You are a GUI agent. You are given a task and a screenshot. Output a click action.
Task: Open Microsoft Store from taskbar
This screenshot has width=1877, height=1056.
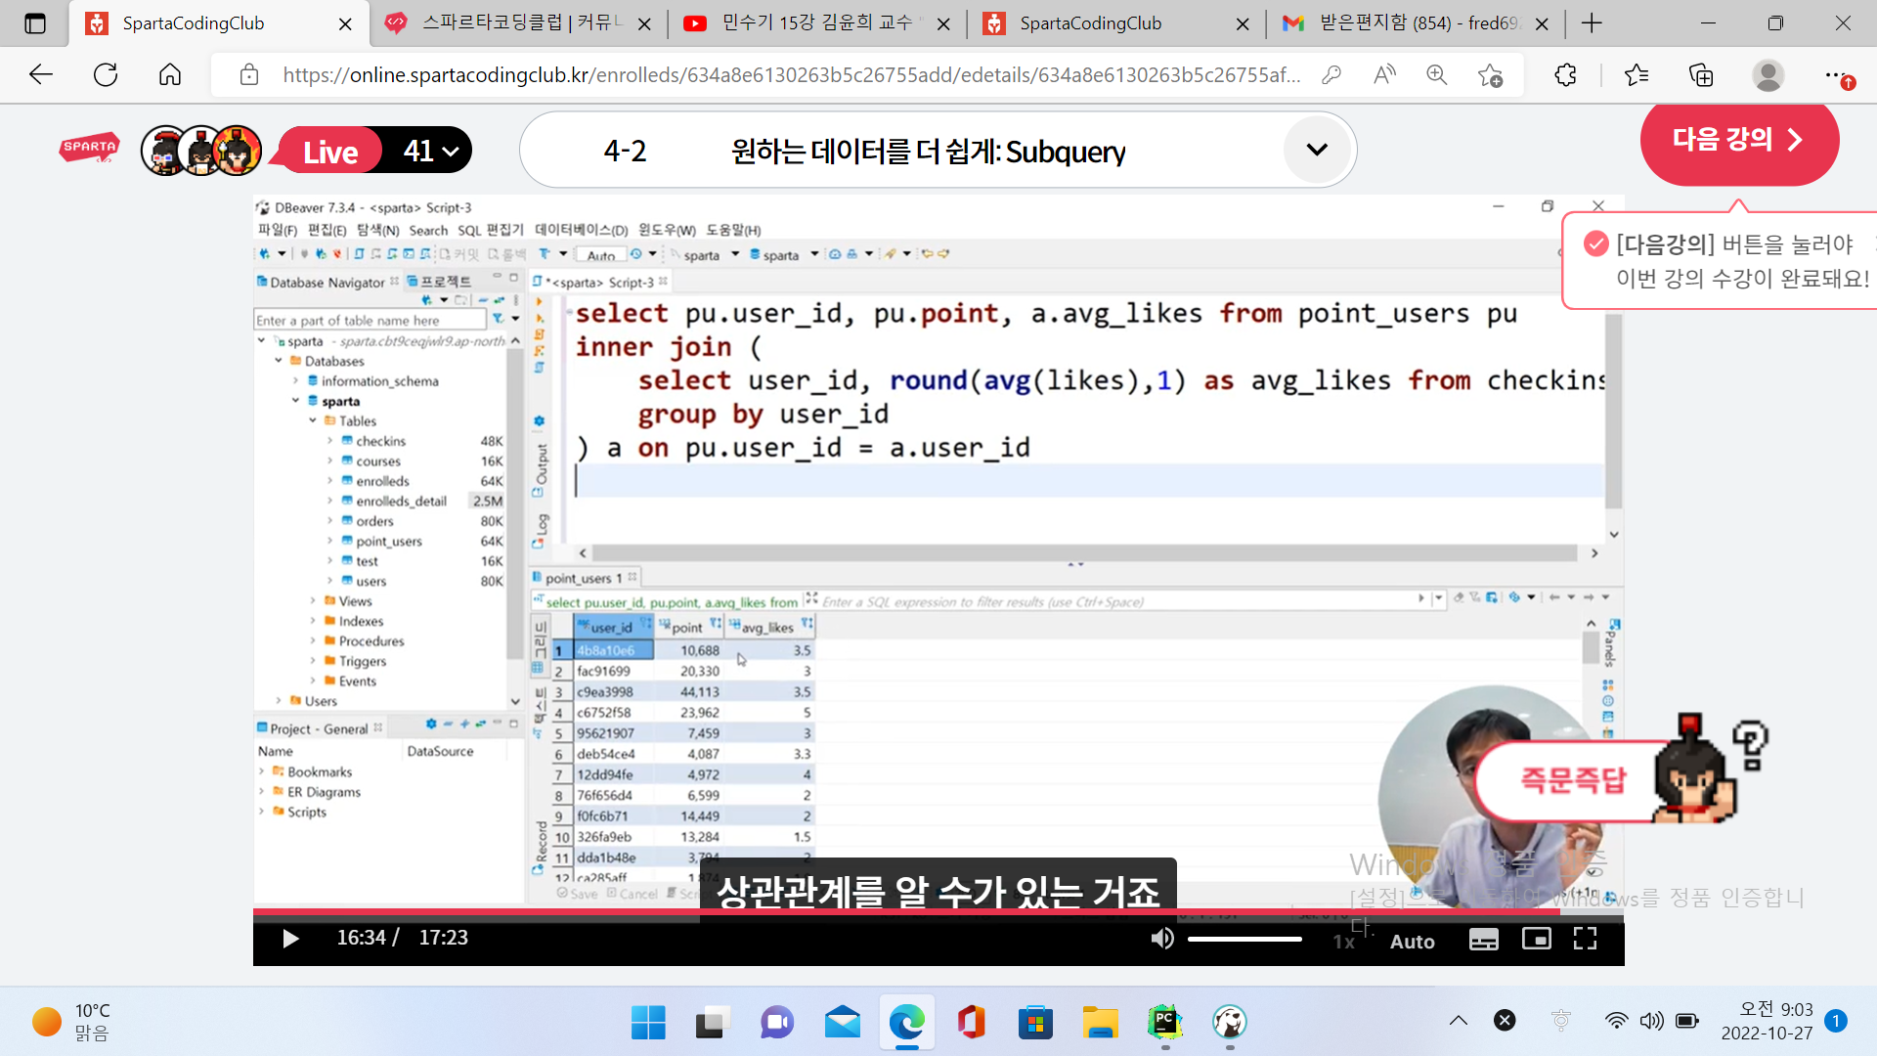pos(1035,1023)
